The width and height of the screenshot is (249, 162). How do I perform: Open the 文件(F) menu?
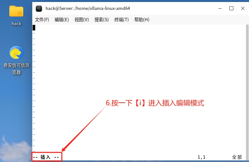point(42,20)
